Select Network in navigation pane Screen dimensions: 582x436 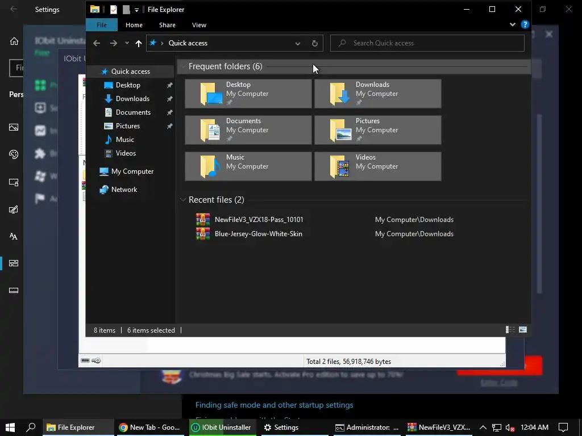124,190
